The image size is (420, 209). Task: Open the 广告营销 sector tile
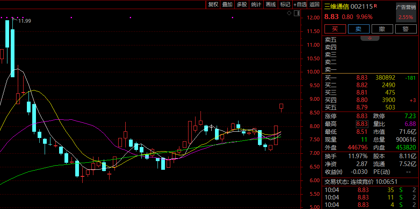click(406, 12)
